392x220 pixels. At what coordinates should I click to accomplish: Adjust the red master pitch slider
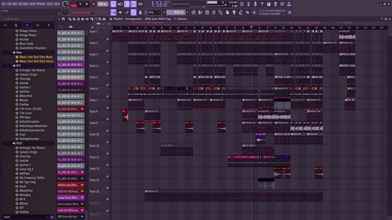pyautogui.click(x=83, y=13)
